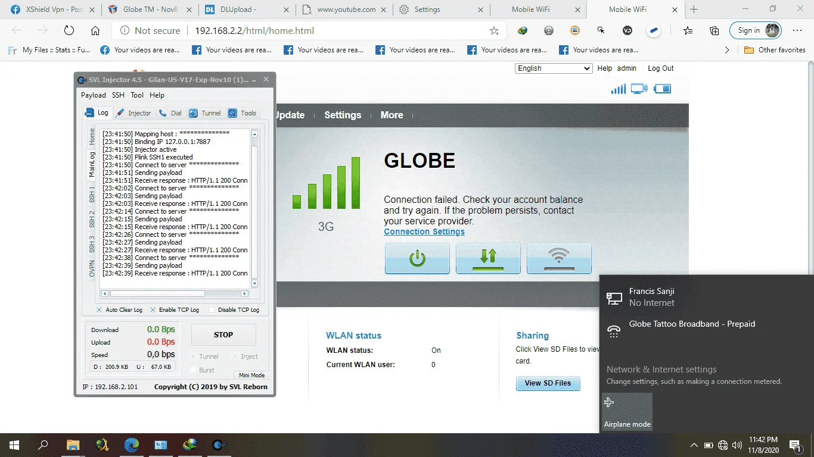Switch to the Dial tab

click(171, 113)
